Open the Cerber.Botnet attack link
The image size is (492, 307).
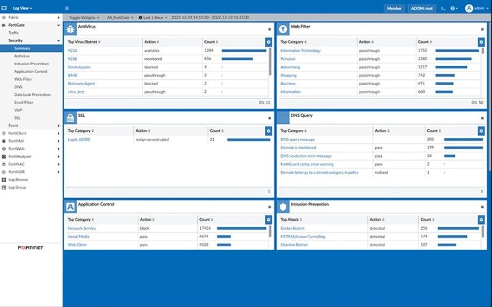(x=292, y=228)
